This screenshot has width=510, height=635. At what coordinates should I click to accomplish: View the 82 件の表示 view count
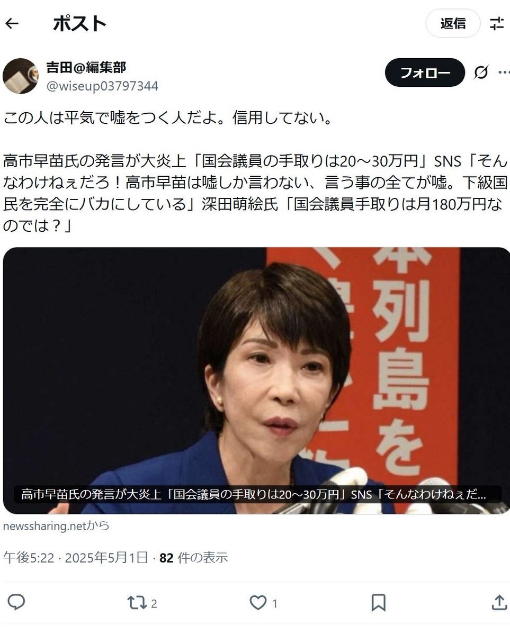[193, 558]
